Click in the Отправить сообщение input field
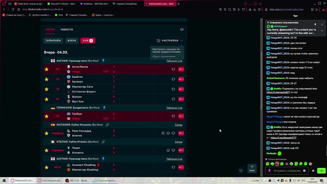 [x=287, y=171]
